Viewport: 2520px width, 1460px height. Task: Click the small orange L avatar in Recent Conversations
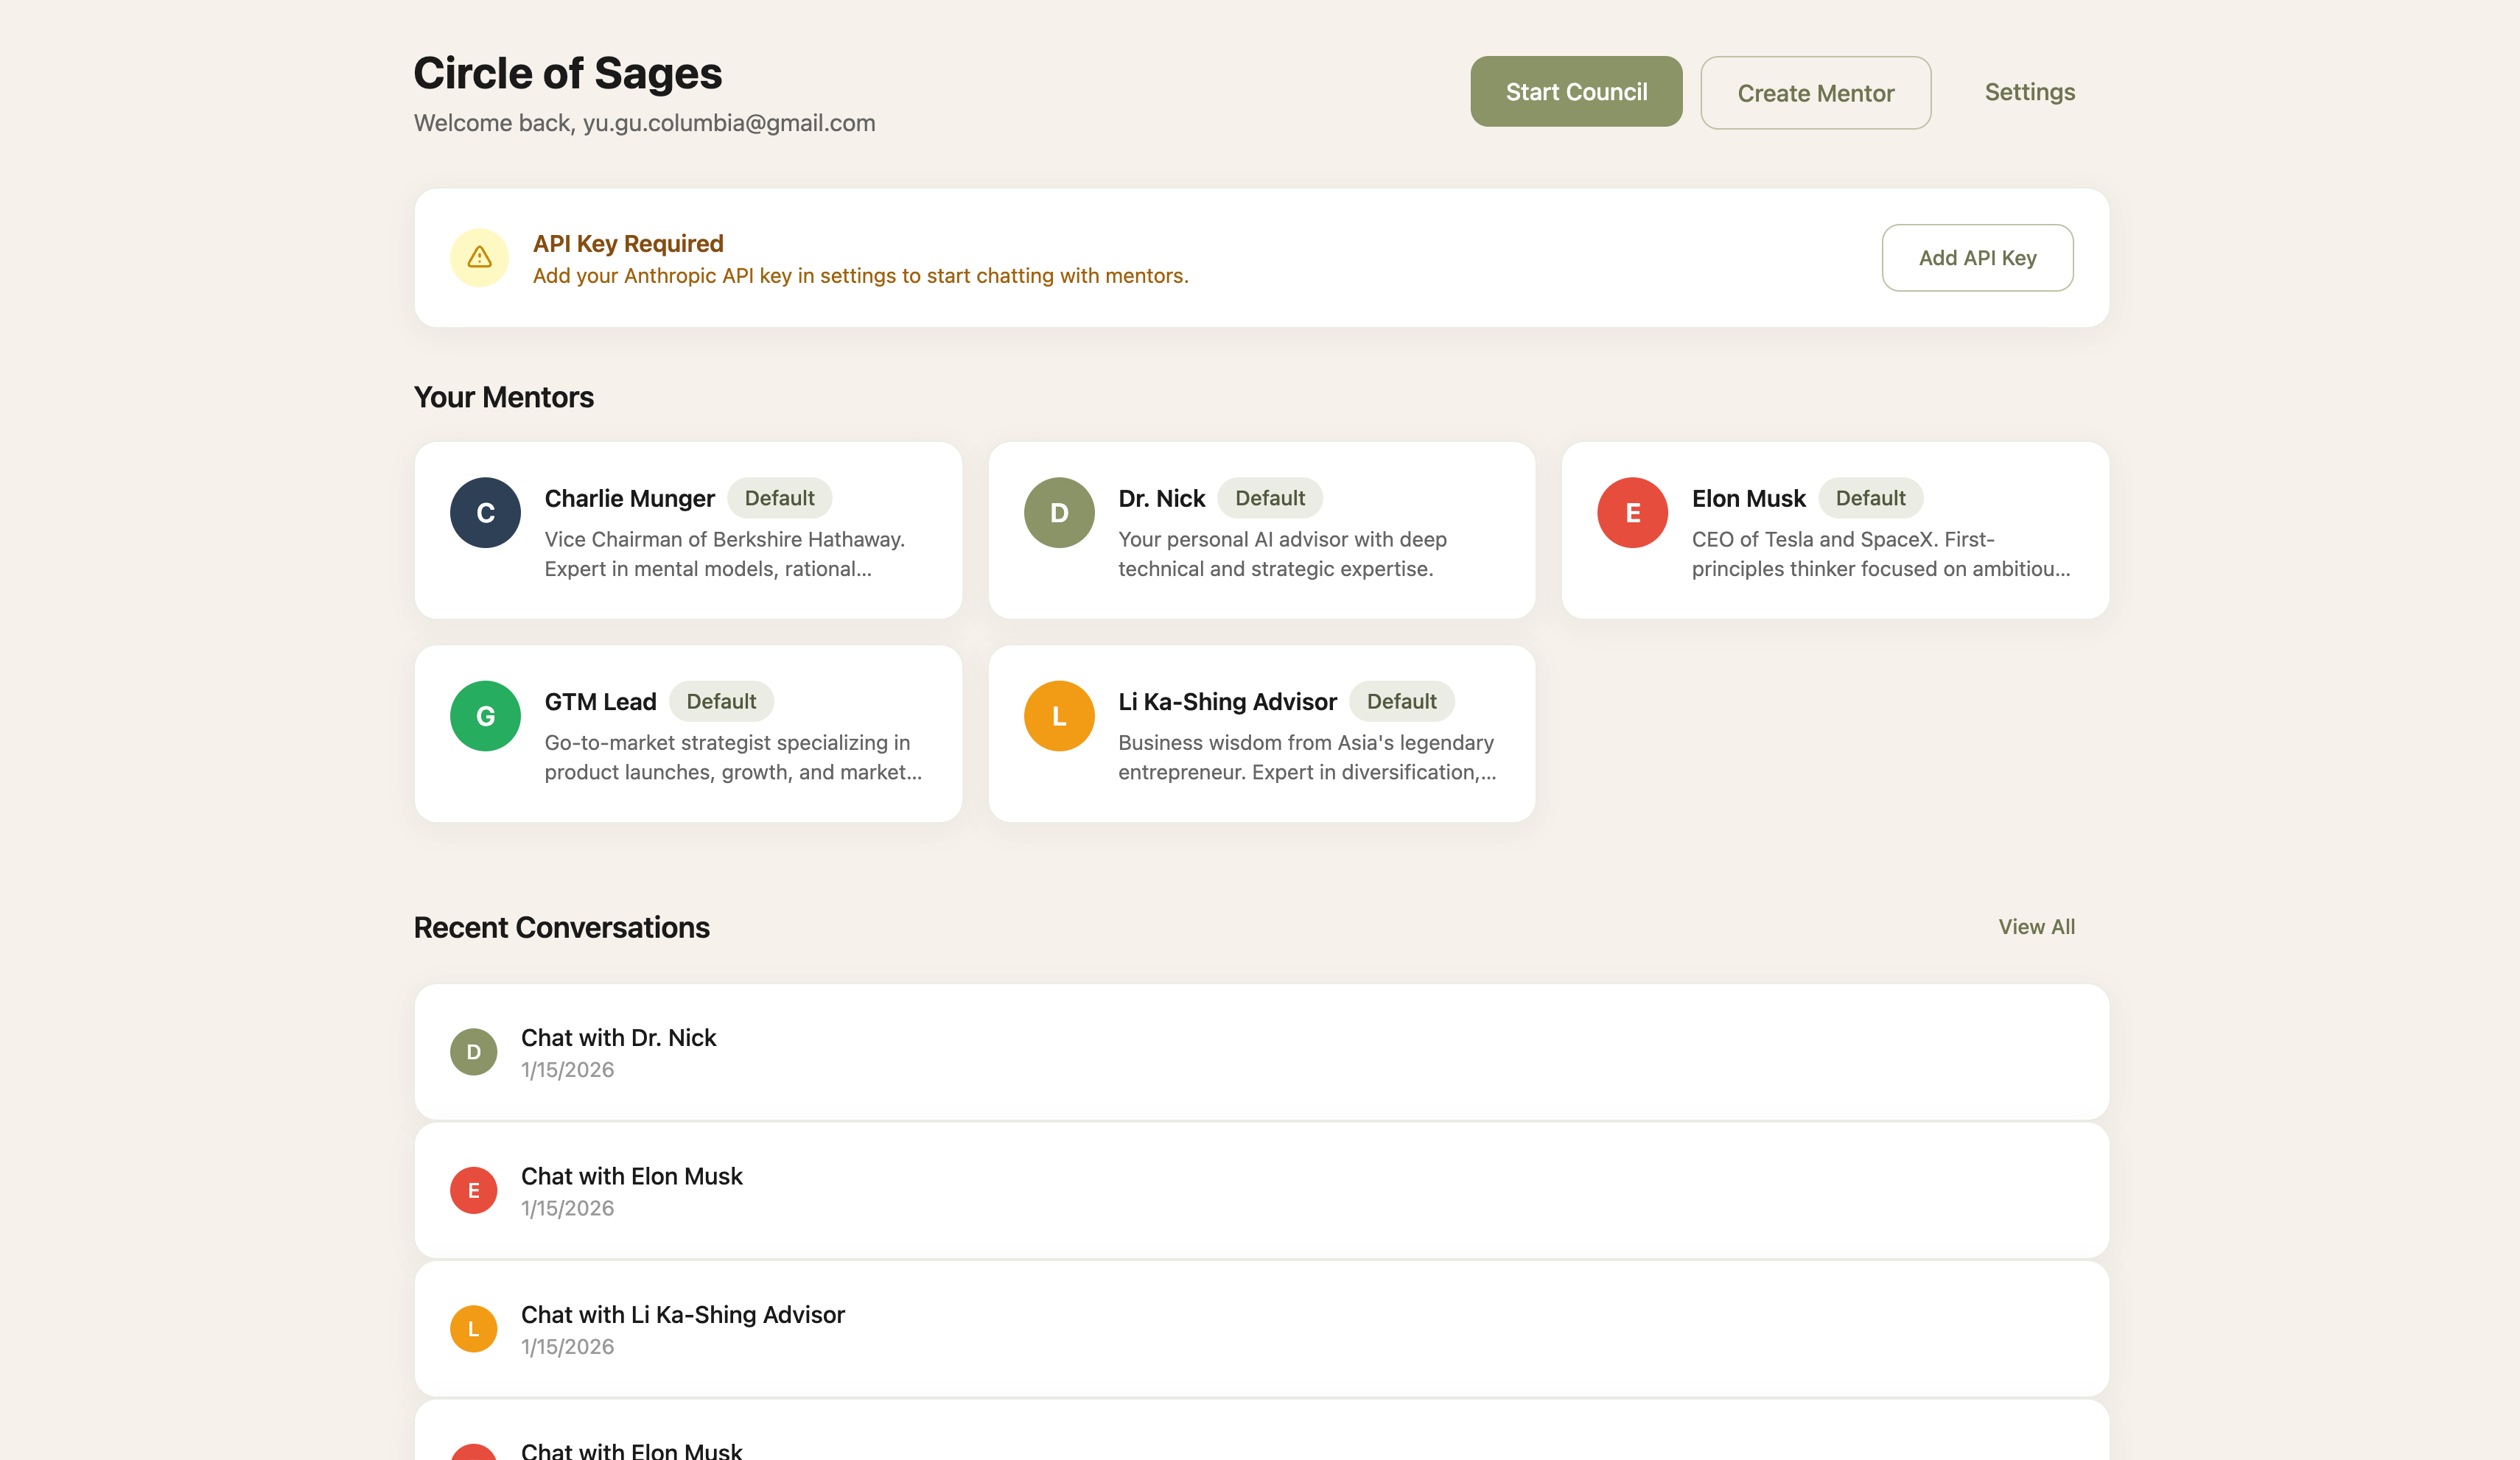pos(473,1329)
